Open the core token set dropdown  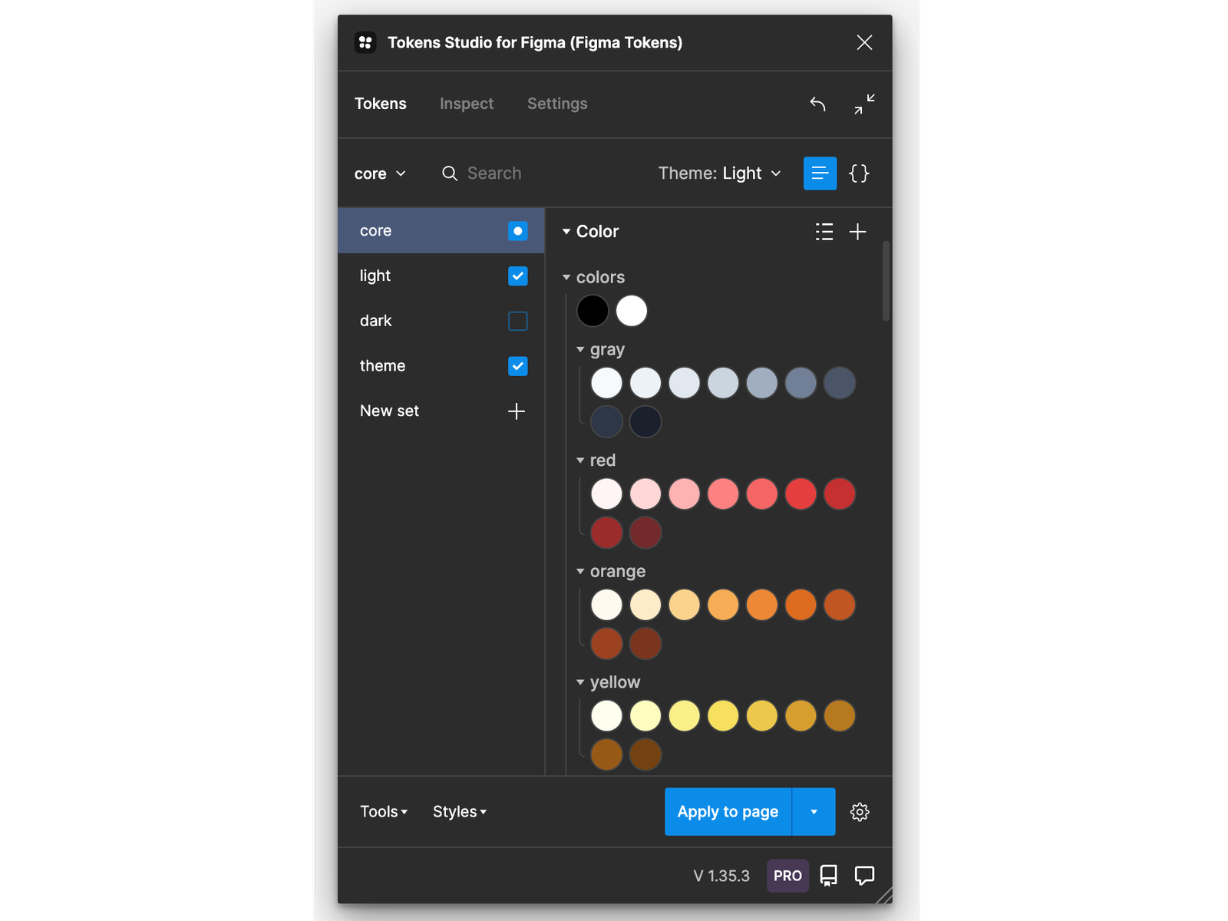(380, 173)
